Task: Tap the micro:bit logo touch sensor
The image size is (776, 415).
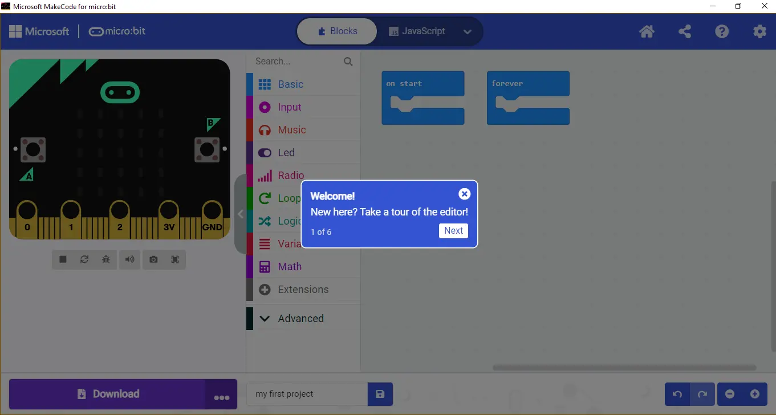Action: pyautogui.click(x=120, y=92)
